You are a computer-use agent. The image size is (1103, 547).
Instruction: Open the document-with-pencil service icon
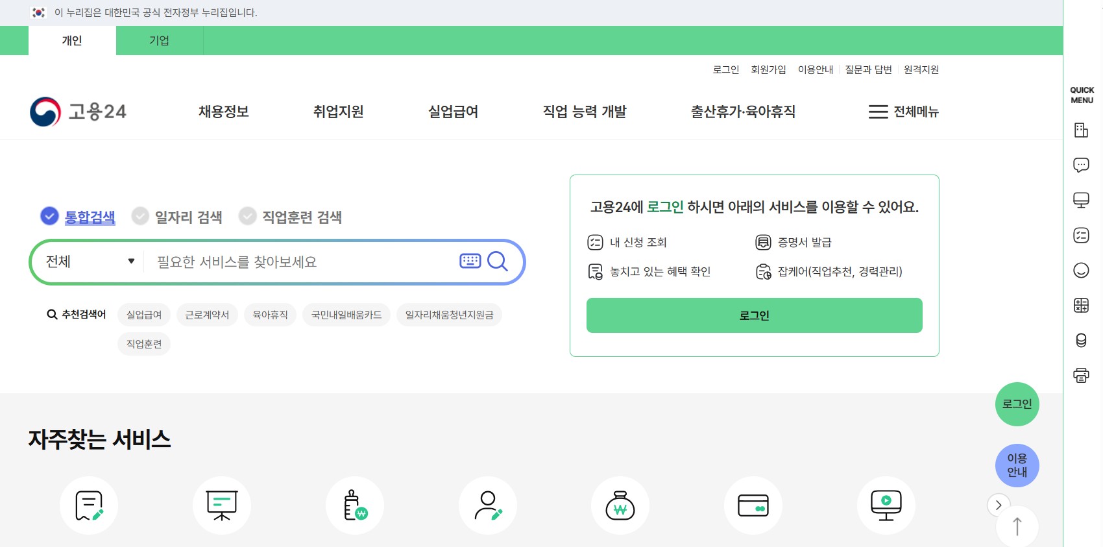[x=89, y=505]
